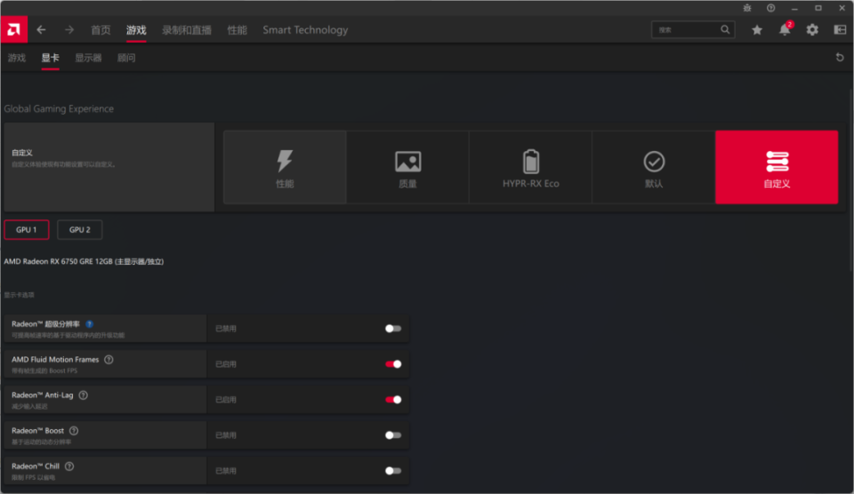Reset settings with the undo arrow icon

pyautogui.click(x=840, y=57)
